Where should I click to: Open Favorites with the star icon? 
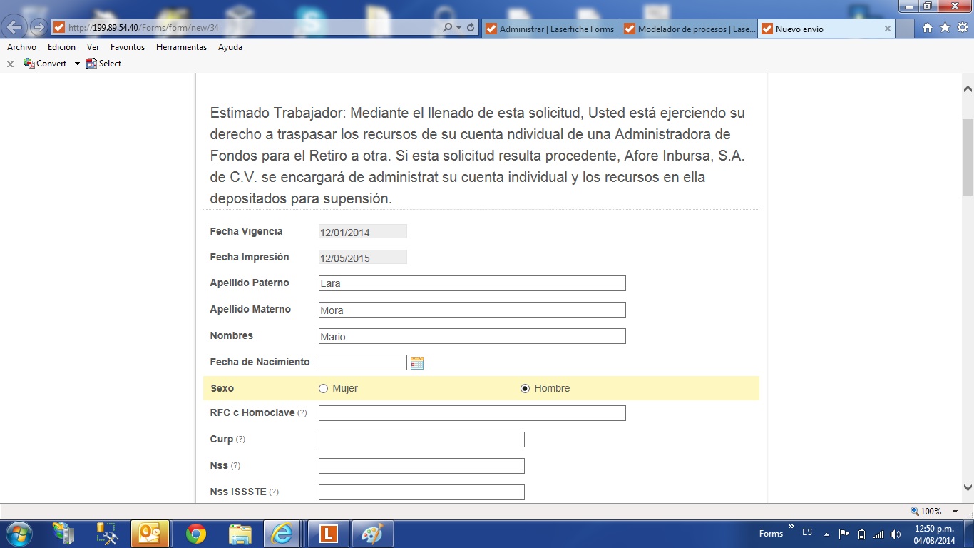click(945, 28)
